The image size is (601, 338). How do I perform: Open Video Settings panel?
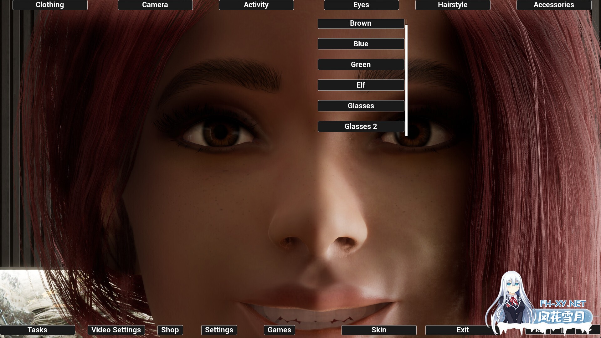(116, 330)
